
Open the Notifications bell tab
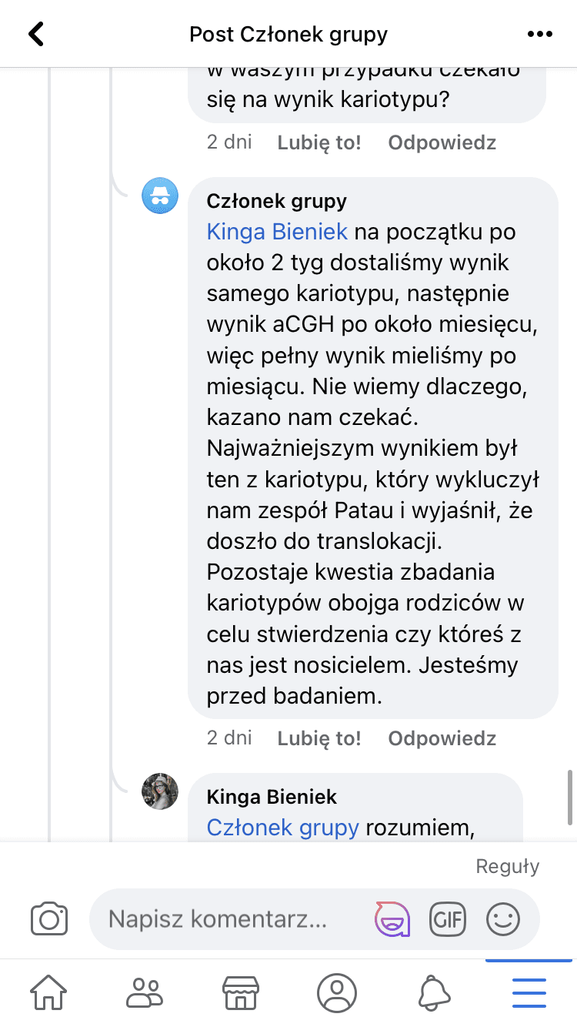434,992
